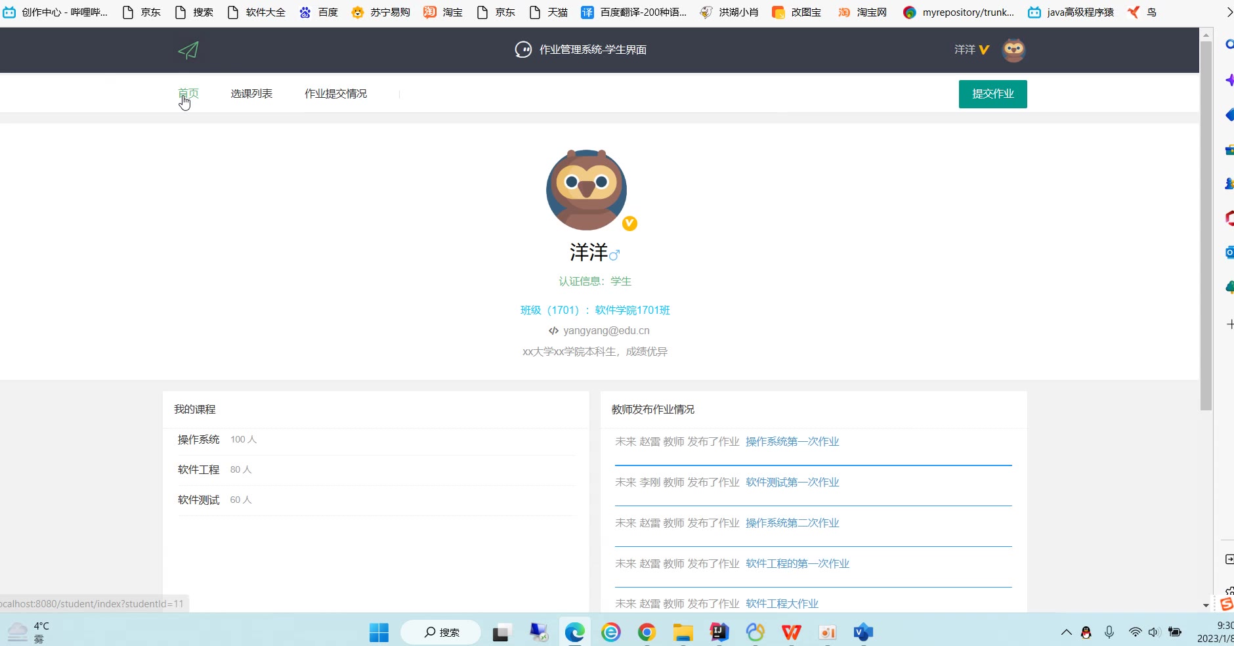Viewport: 1234px width, 646px height.
Task: Click the yellow V badge next to header username
Action: (x=984, y=50)
